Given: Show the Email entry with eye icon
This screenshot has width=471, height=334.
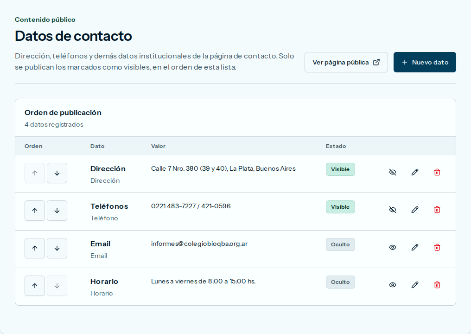Looking at the screenshot, I should coord(393,247).
